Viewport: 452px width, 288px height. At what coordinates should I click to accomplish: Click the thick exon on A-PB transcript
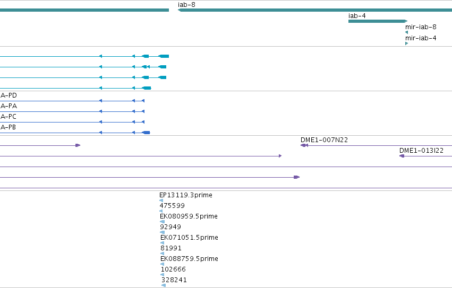click(146, 133)
